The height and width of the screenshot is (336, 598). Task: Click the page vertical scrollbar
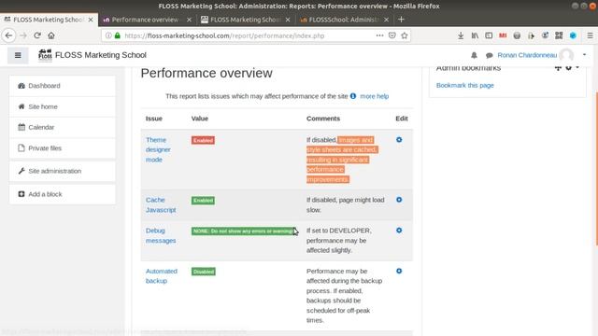pos(596,170)
